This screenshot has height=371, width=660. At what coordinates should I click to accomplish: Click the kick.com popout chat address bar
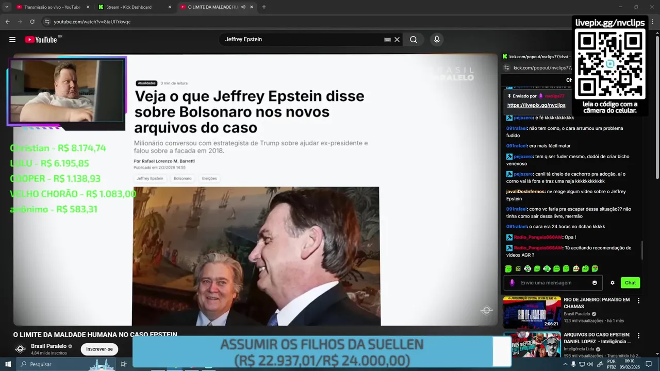tap(541, 68)
